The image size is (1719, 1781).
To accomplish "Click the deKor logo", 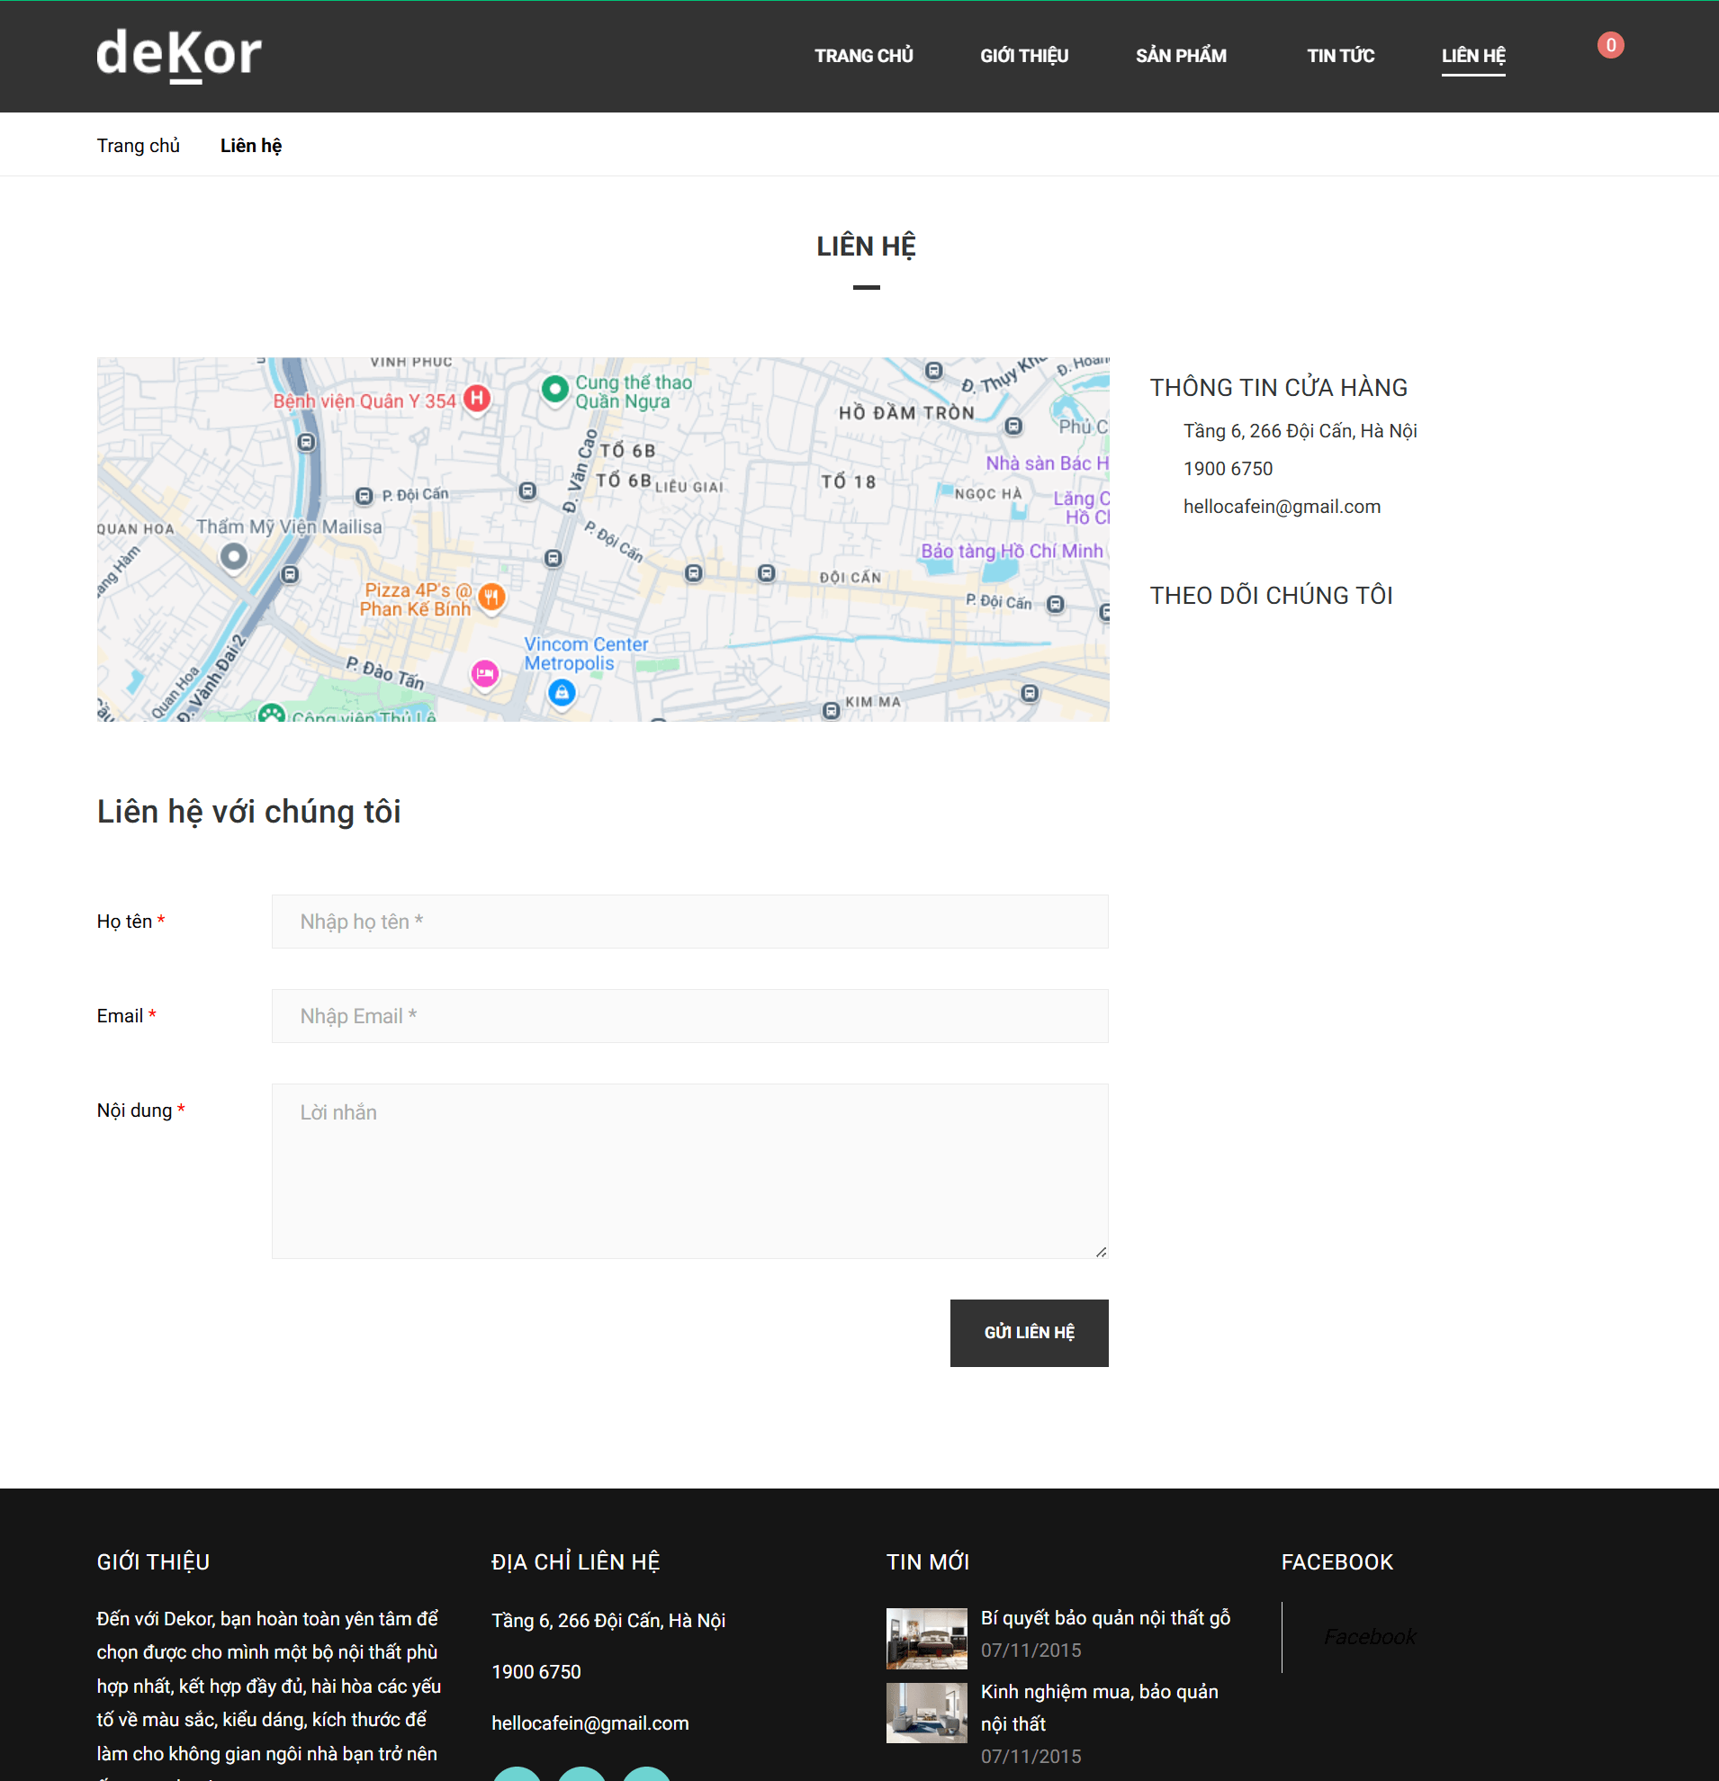I will [x=179, y=55].
